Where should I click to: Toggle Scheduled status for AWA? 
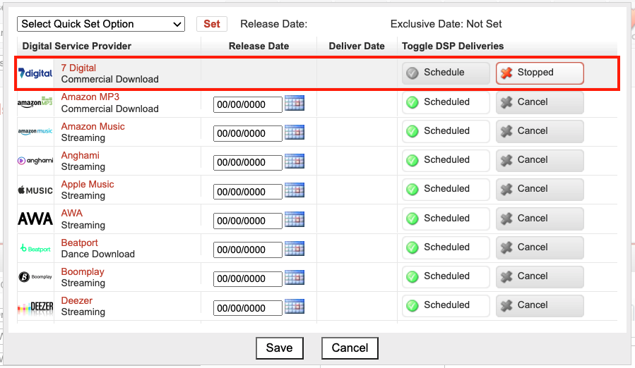pos(446,219)
